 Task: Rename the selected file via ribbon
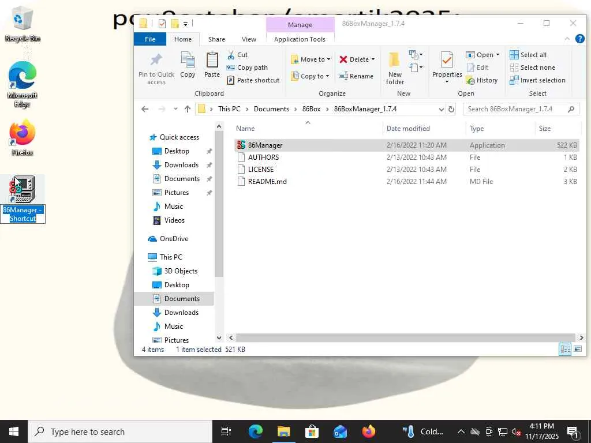[x=356, y=76]
